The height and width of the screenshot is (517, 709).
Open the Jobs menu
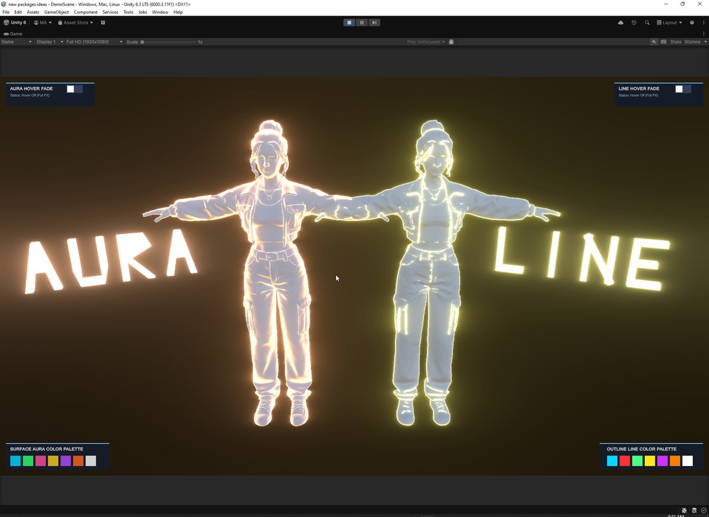142,12
